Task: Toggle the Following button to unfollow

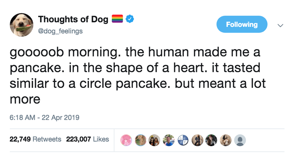Action: 242,24
